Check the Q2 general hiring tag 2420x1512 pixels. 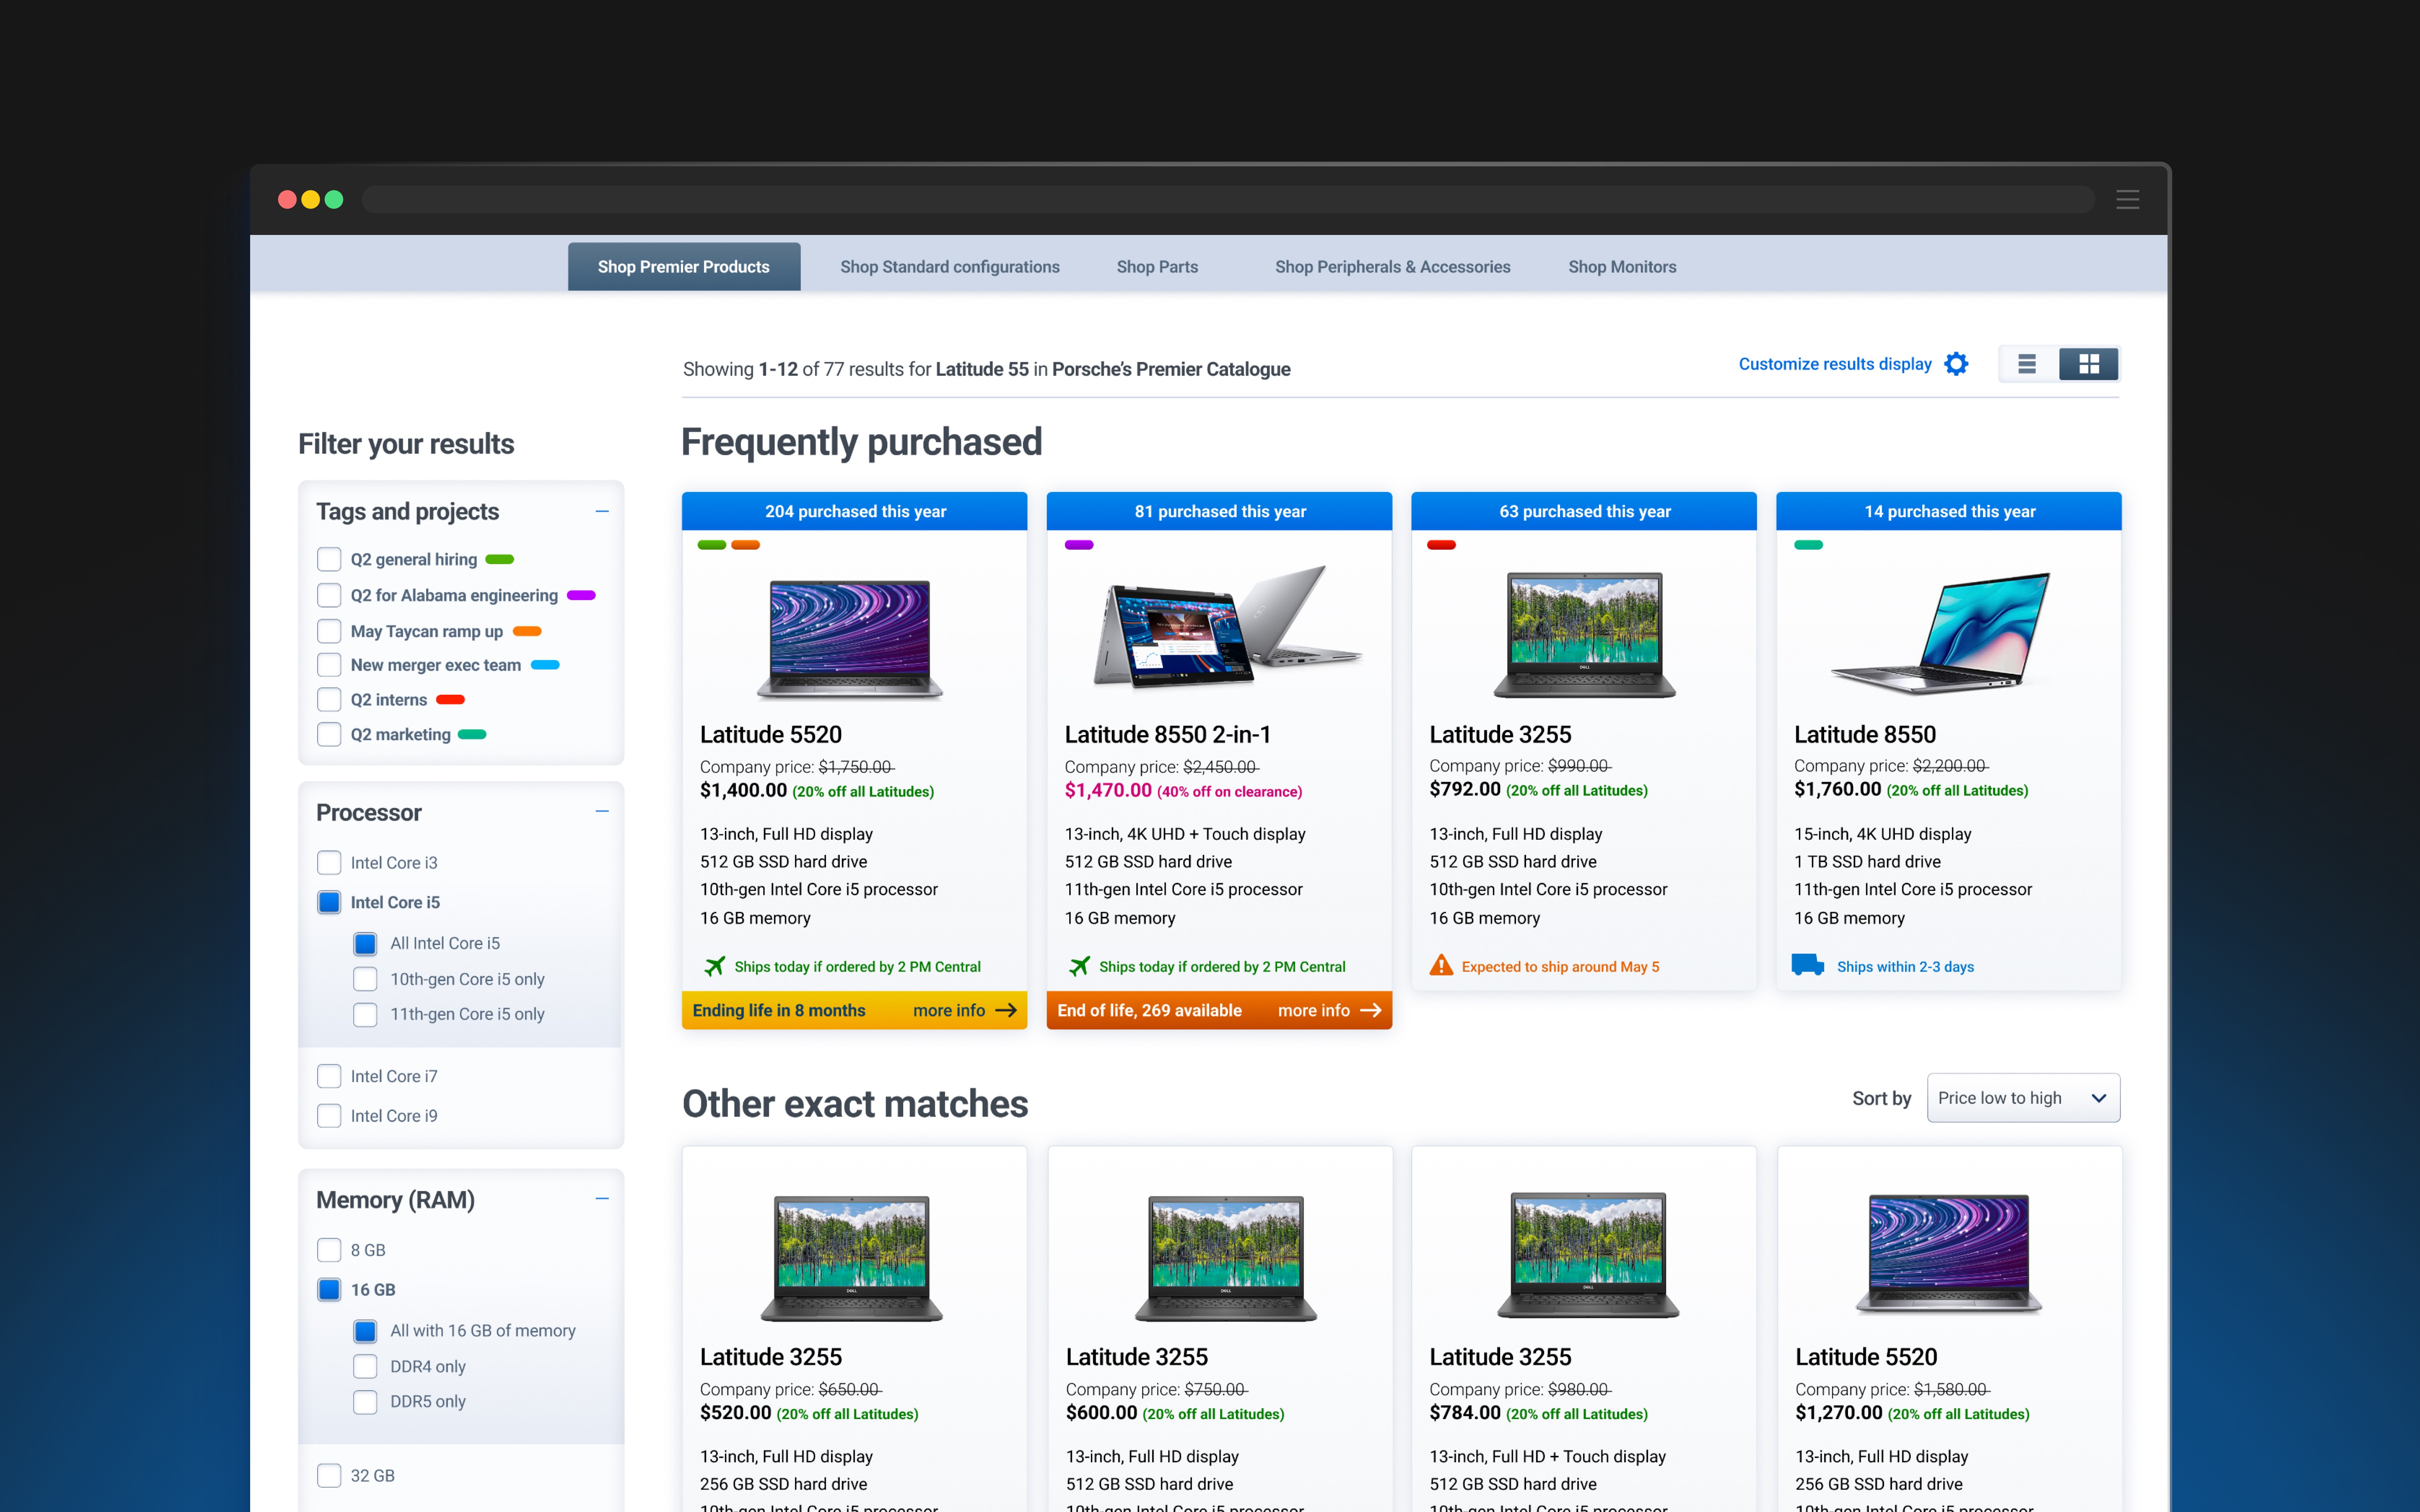click(x=329, y=559)
